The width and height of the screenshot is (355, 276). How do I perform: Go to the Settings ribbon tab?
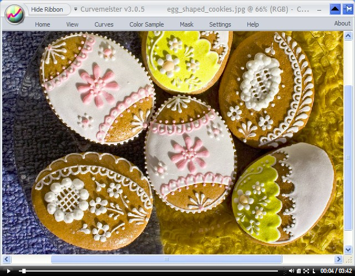pyautogui.click(x=220, y=24)
